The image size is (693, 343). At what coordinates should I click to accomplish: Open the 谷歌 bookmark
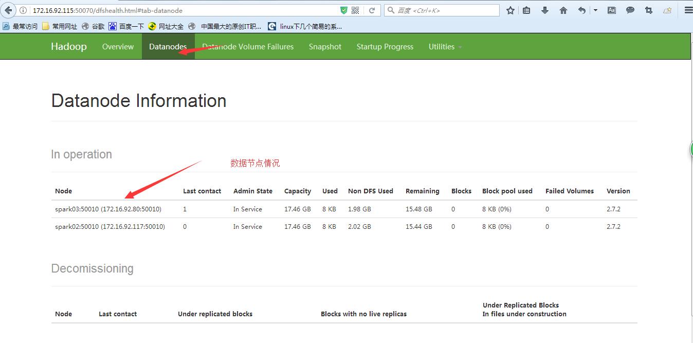pyautogui.click(x=93, y=26)
